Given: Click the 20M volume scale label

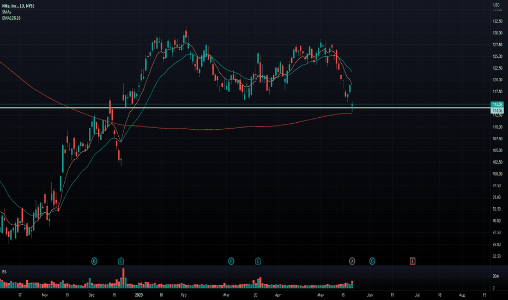Looking at the screenshot, I should 495,276.
